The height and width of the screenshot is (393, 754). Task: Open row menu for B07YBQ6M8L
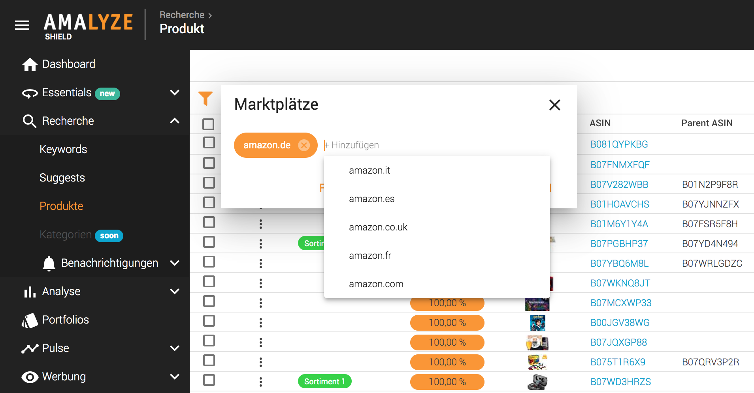(261, 264)
